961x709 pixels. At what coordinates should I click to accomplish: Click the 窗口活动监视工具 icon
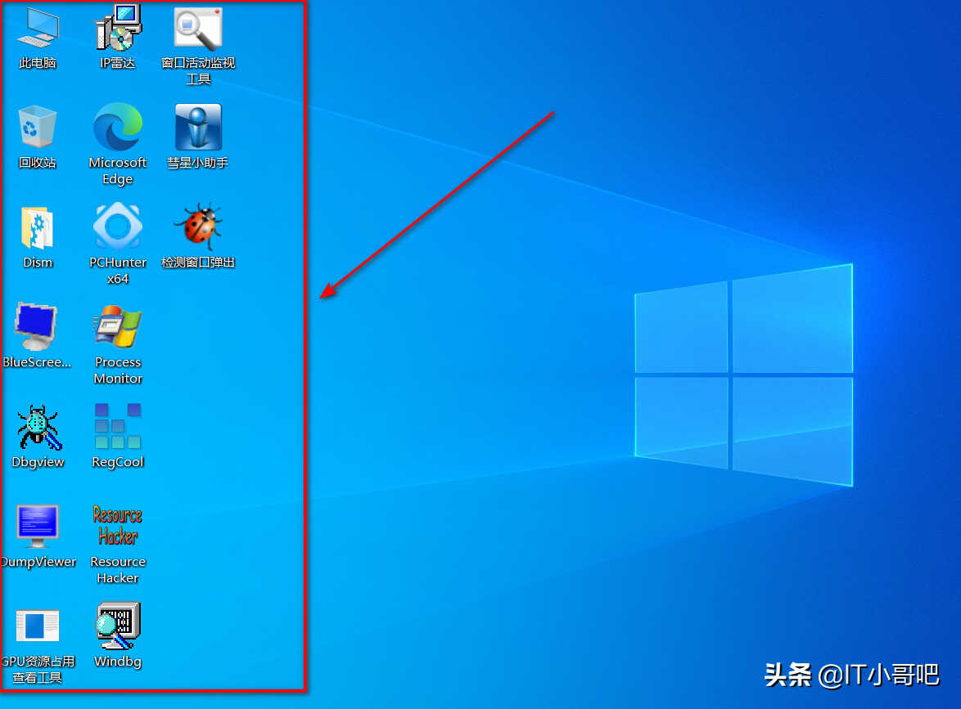coord(197,28)
